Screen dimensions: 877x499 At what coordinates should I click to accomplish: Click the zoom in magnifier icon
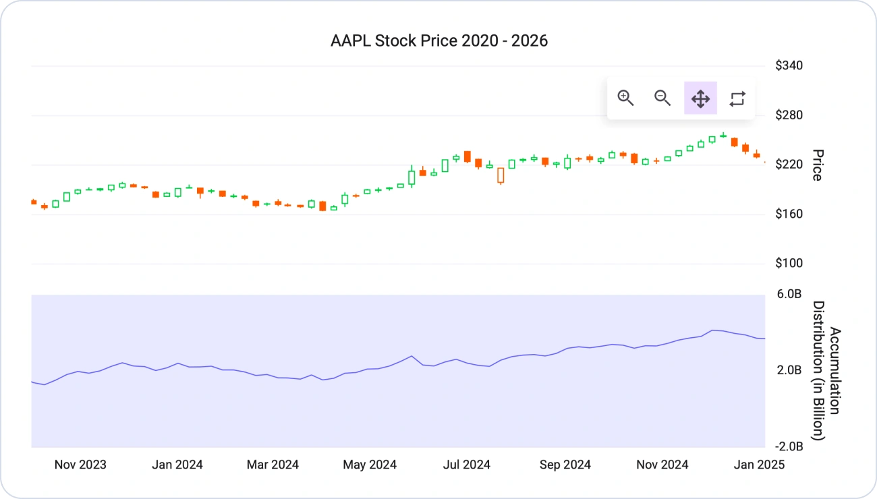(x=626, y=98)
